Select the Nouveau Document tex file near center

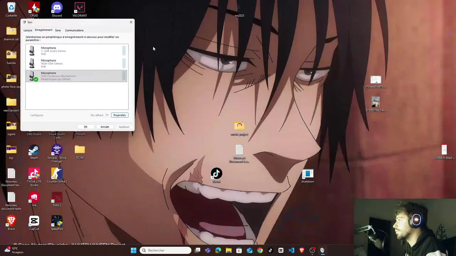239,154
